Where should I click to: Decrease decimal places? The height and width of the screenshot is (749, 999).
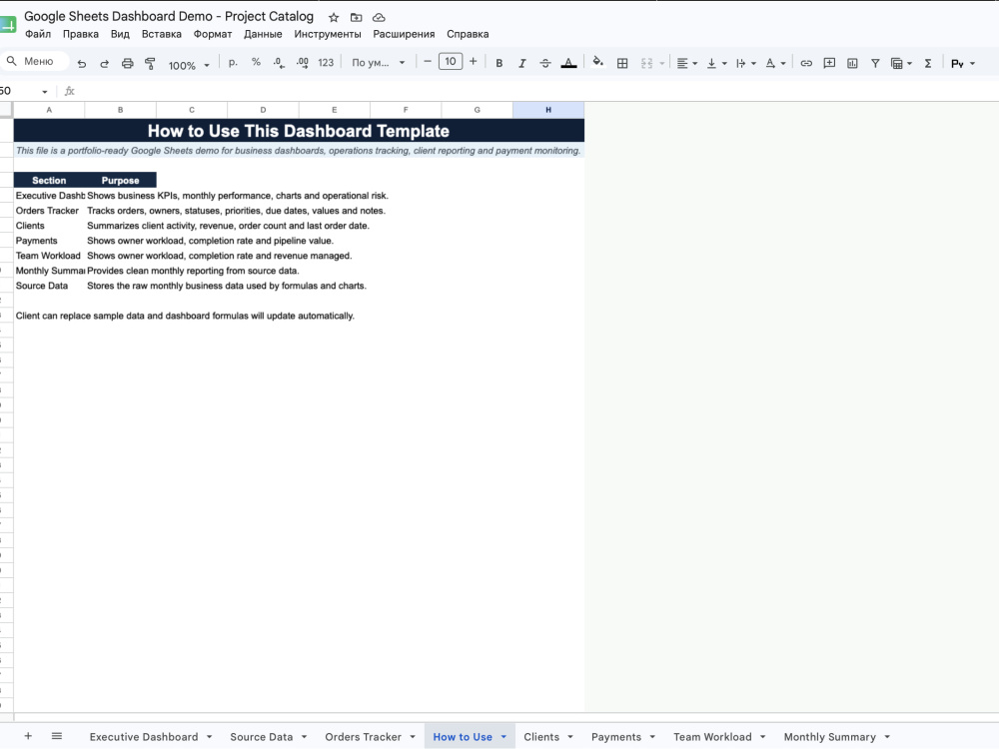[279, 62]
